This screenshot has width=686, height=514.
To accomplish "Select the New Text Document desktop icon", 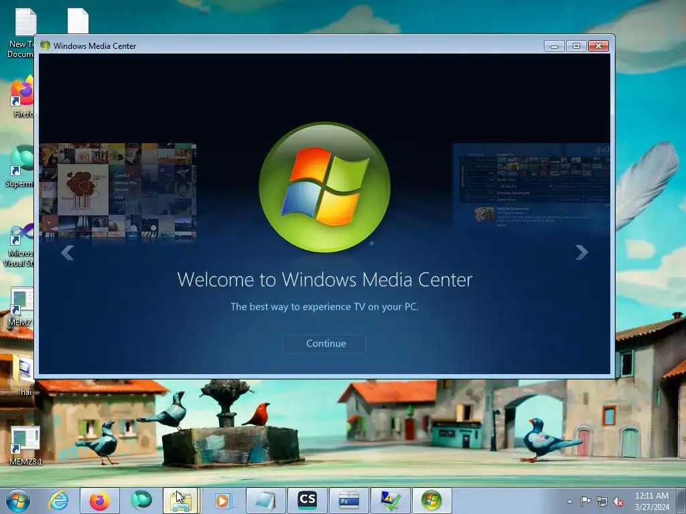I will [x=21, y=33].
